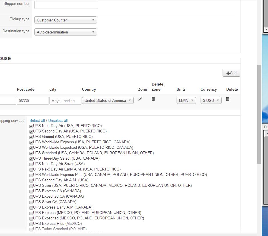Enable UPS Saver (USA, PUERTO RICO, CANADA, MEXICO...)

pyautogui.click(x=31, y=186)
